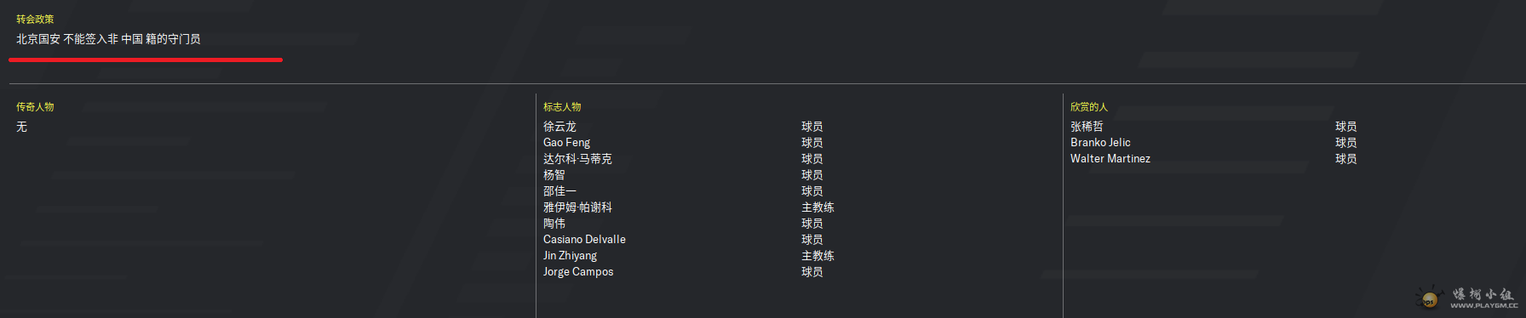View 邵佳一 player page

[559, 191]
